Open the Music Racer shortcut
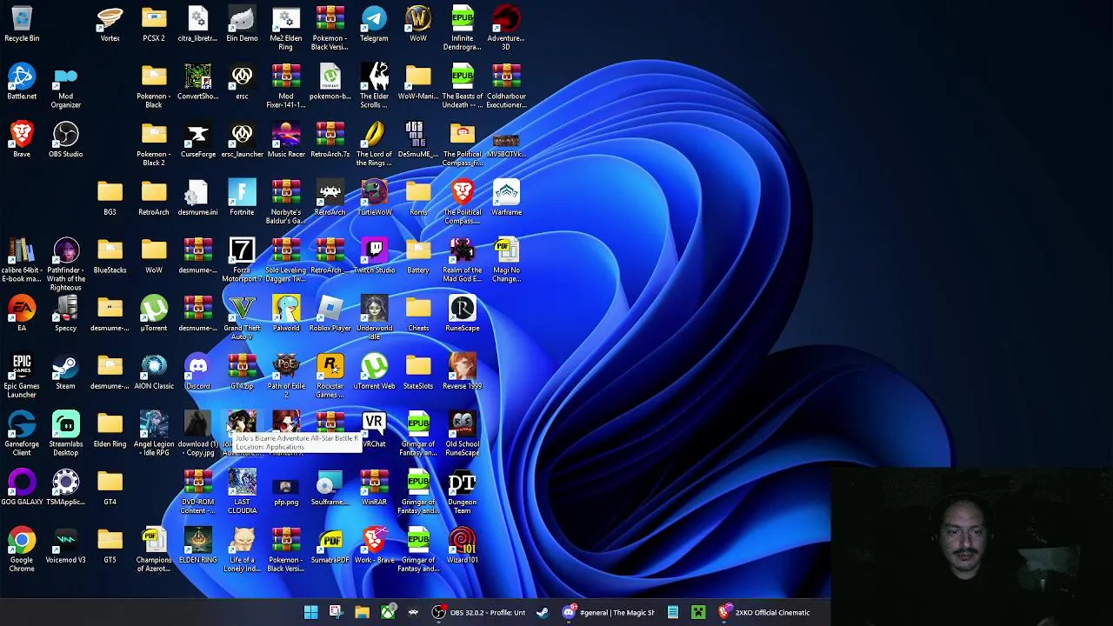 pyautogui.click(x=286, y=140)
